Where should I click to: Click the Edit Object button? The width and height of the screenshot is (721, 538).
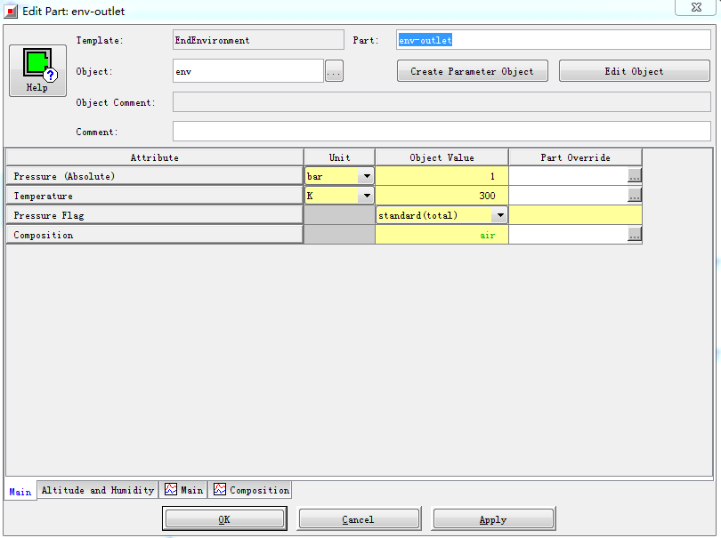(634, 71)
